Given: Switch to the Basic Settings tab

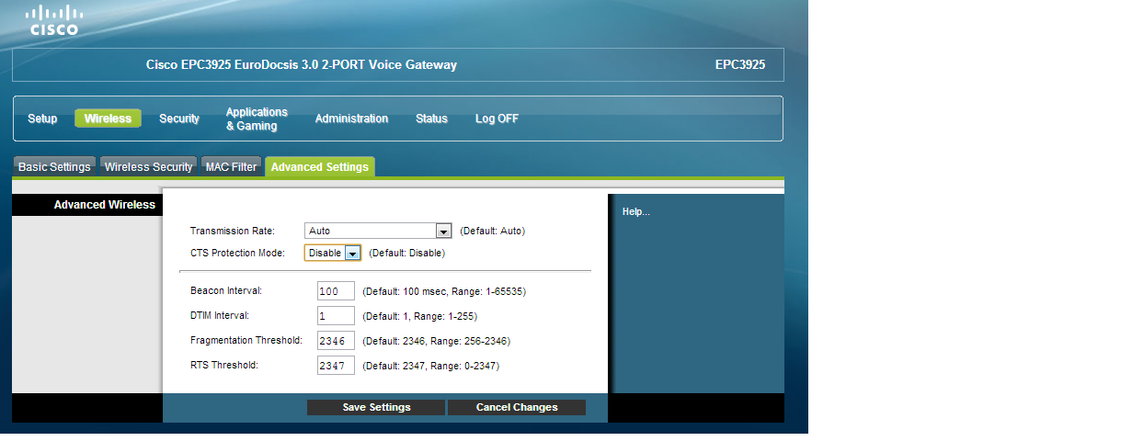Looking at the screenshot, I should click(x=55, y=167).
